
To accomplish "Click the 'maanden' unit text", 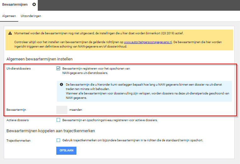I will click(x=75, y=110).
